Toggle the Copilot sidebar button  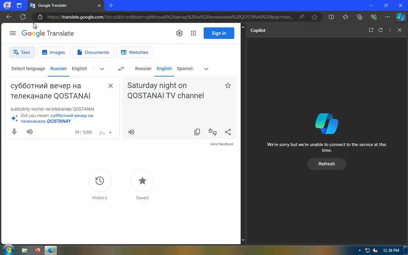click(x=401, y=17)
